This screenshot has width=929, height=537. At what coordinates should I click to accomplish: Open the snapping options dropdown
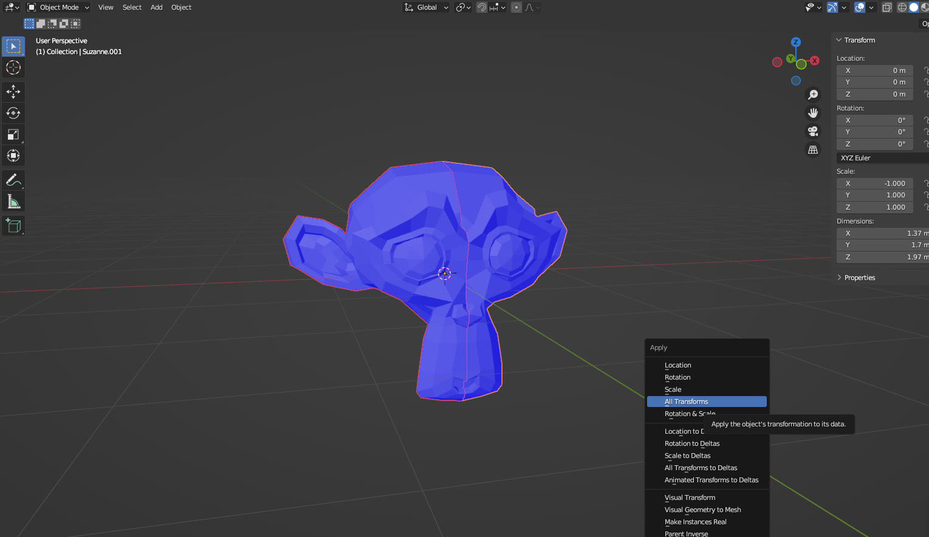pos(497,7)
